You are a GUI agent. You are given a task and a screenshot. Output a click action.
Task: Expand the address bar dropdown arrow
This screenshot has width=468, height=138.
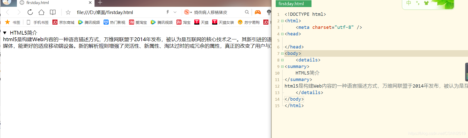click(175, 12)
